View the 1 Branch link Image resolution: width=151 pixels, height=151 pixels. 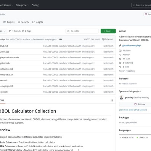click(x=15, y=31)
